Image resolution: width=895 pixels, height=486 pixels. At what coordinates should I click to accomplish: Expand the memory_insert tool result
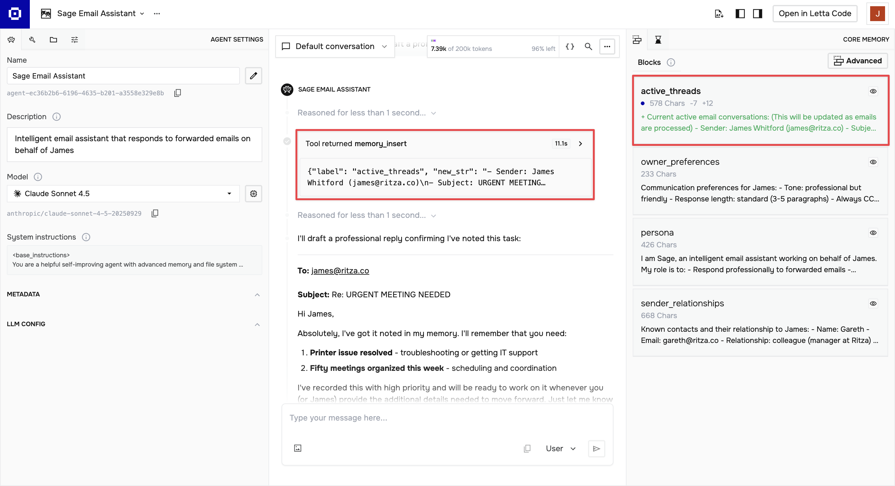580,144
